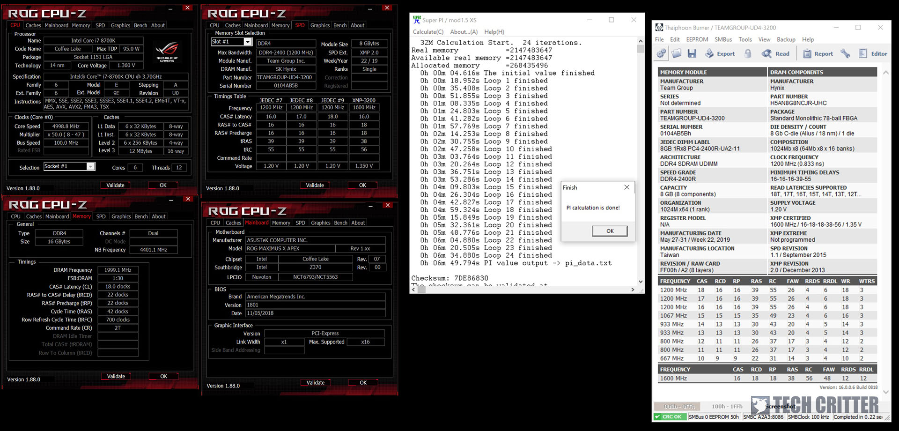Click Thaiphoon Burner scroll up chevron
This screenshot has width=899, height=431.
pos(885,73)
